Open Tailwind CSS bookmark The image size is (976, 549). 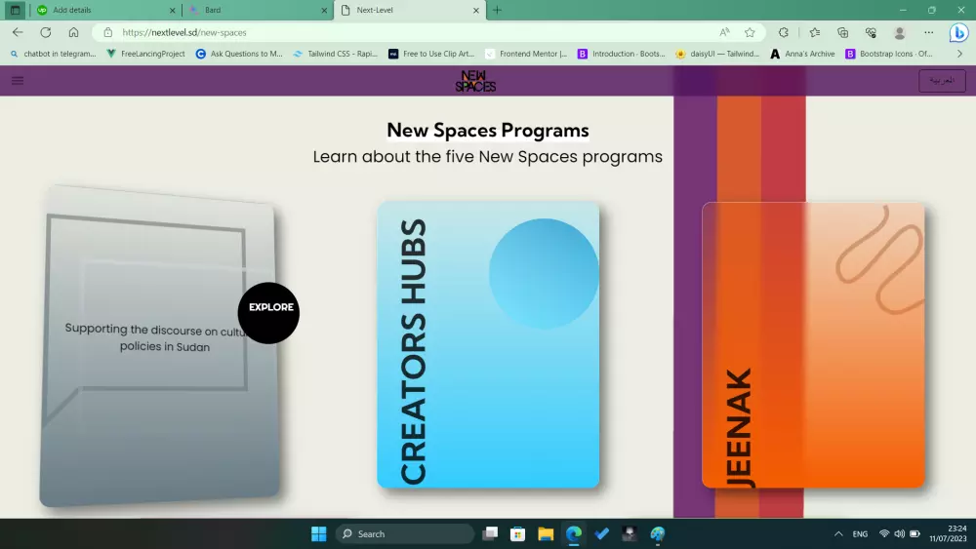(x=336, y=54)
